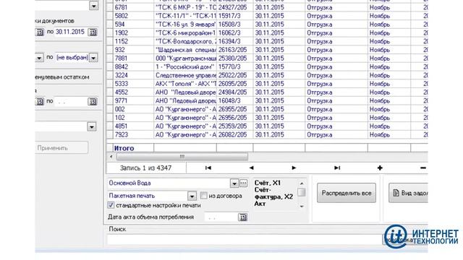Click document number cell '24927/205'
The width and height of the screenshot is (463, 260).
(234, 7)
